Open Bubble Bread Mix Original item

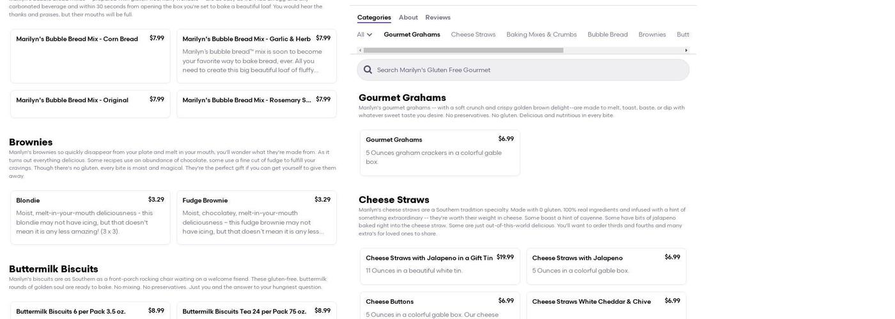coord(90,104)
